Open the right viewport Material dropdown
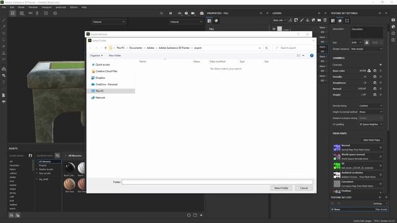This screenshot has height=223, width=397. tap(186, 22)
